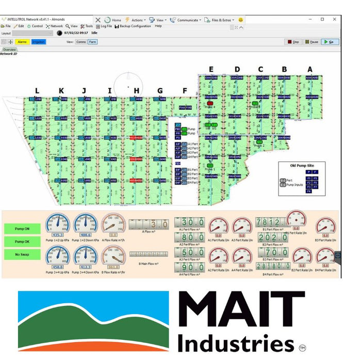Switch view to Farm
This screenshot has height=361, width=361.
pos(92,42)
